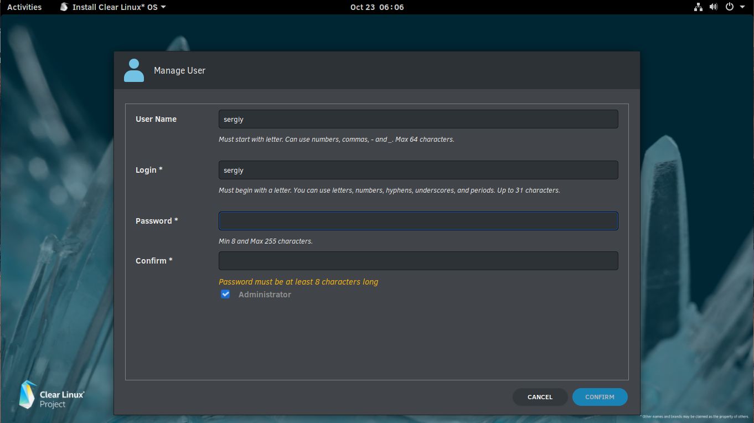The image size is (754, 423).
Task: Click the 'Must begin with a letter' login hint
Action: [389, 190]
